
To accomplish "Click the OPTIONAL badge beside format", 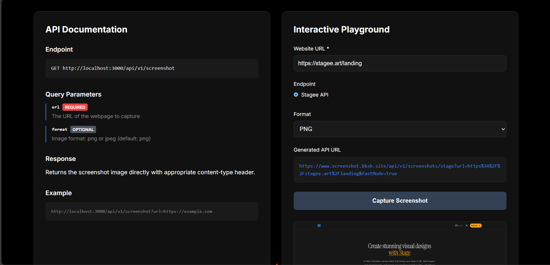I will pos(83,130).
